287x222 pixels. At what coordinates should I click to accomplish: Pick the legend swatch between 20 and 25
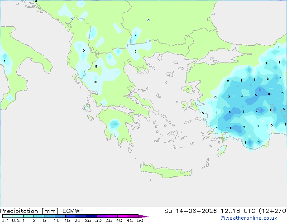point(81,216)
